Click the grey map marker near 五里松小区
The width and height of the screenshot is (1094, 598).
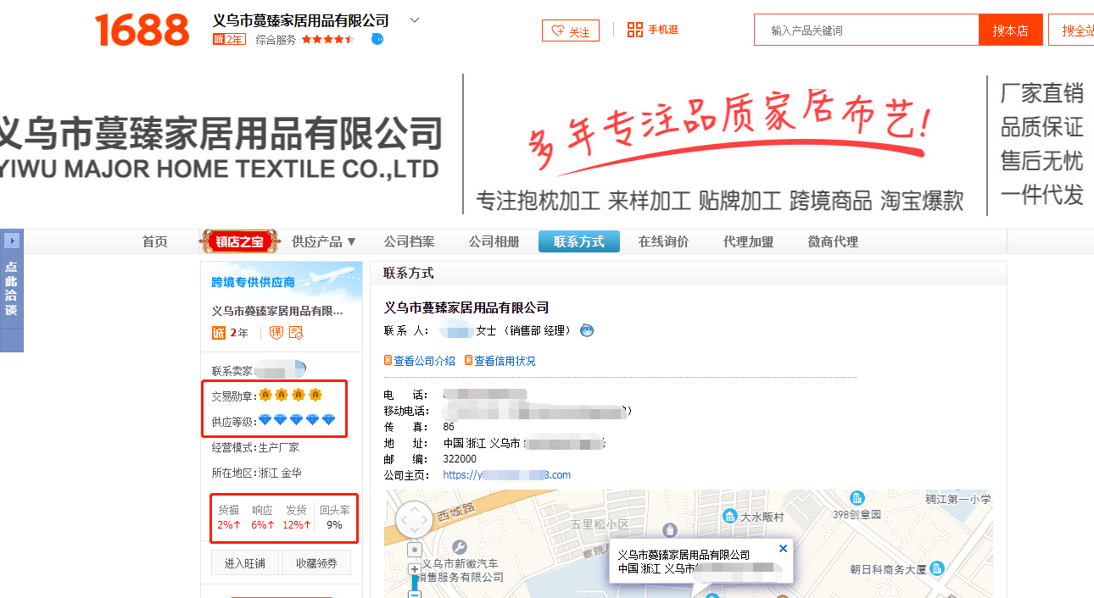pos(670,530)
